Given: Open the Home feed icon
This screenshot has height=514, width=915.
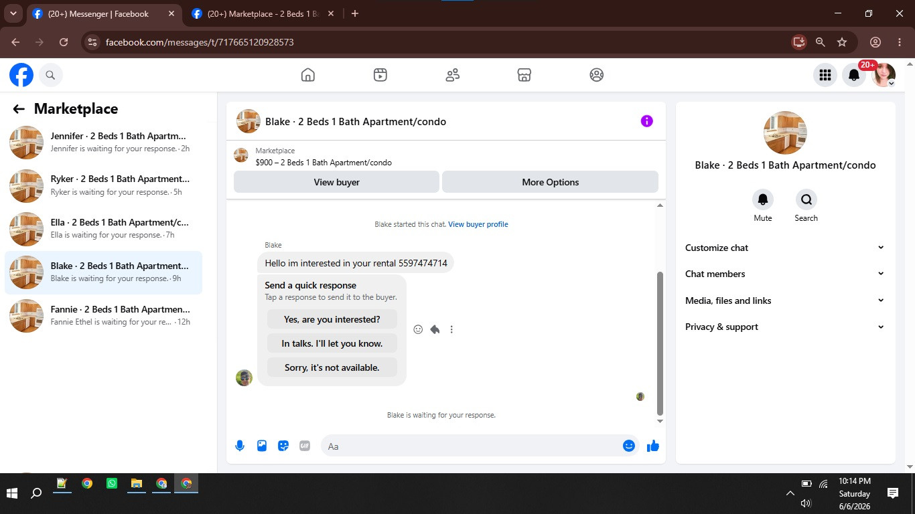Looking at the screenshot, I should click(308, 75).
